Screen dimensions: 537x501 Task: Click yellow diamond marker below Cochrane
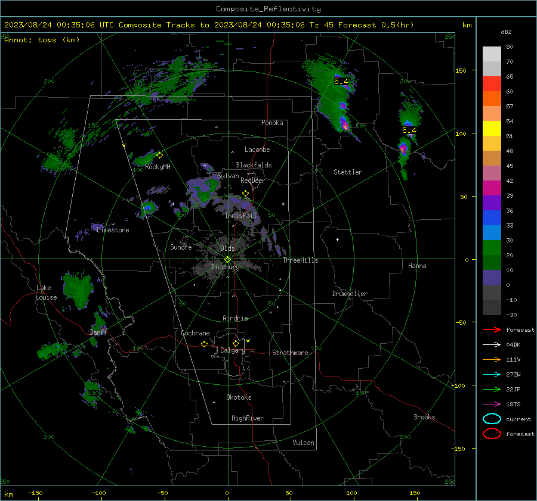[205, 344]
